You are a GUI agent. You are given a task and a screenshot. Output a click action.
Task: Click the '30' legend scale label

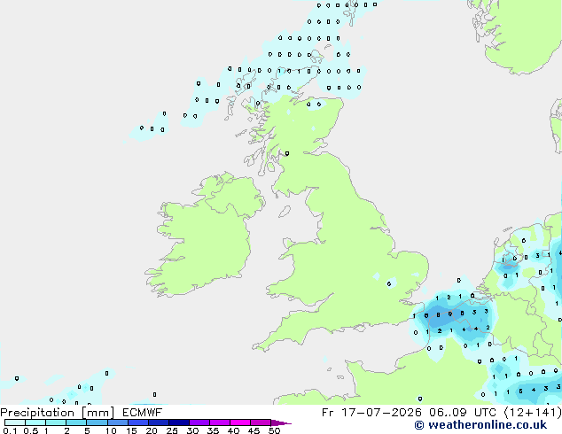click(x=192, y=430)
